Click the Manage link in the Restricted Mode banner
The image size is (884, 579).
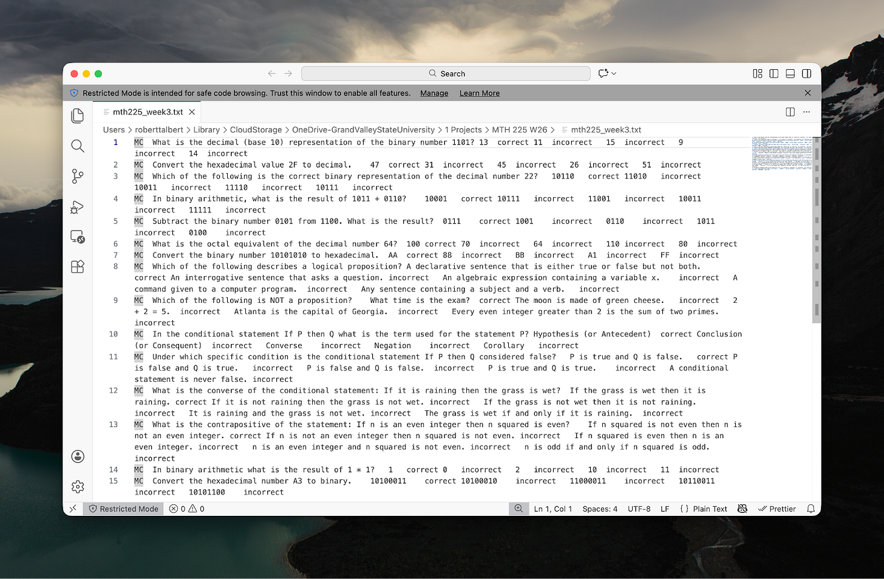[x=433, y=93]
